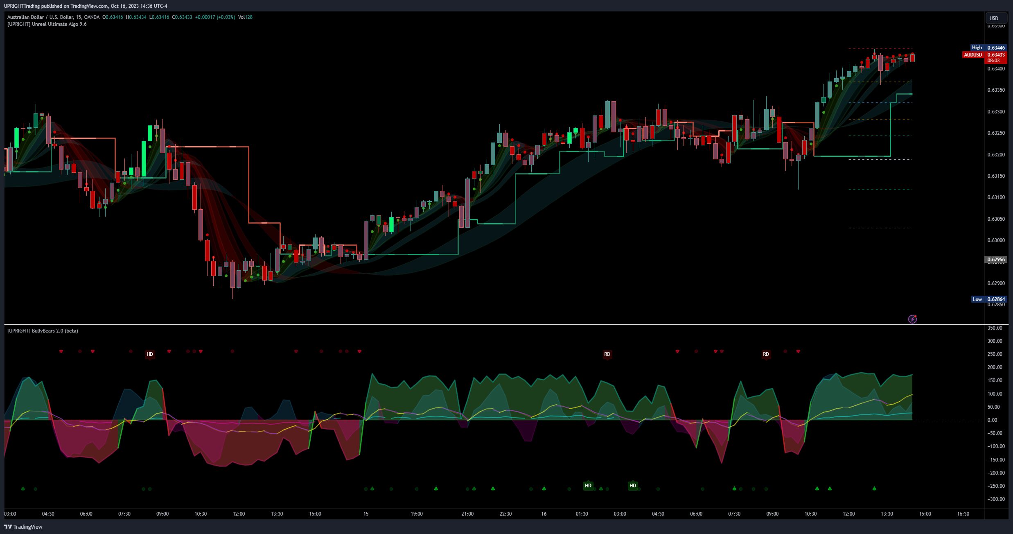Click the 0.63400 price scale label
The height and width of the screenshot is (534, 1013).
pos(995,69)
